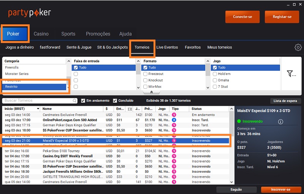Open the Início (BRST) sort dropdown arrow
Screen dimensions: 304x194
[38, 109]
